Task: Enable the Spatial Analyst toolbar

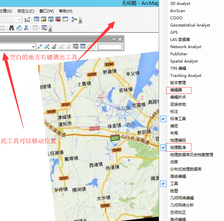Action: tap(184, 61)
